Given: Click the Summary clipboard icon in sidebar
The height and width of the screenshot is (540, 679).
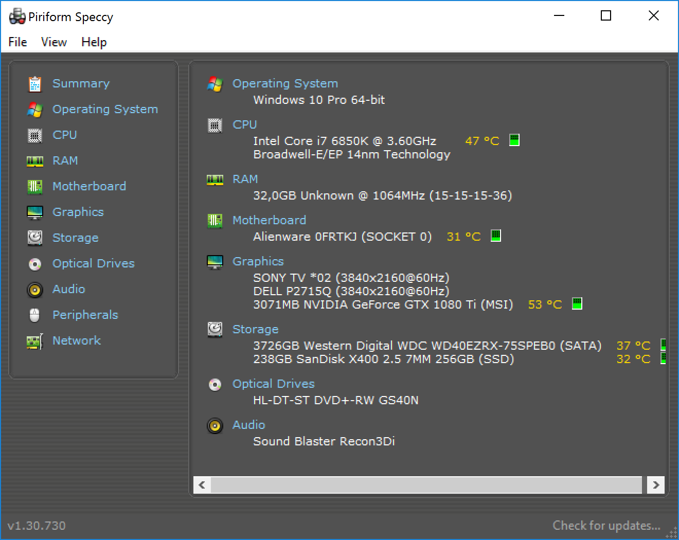Looking at the screenshot, I should tap(34, 84).
